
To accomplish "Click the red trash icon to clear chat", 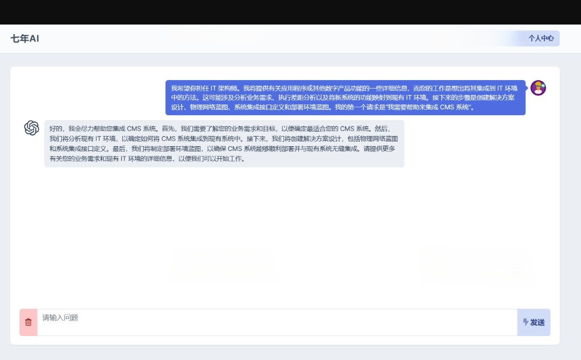I will tap(27, 322).
